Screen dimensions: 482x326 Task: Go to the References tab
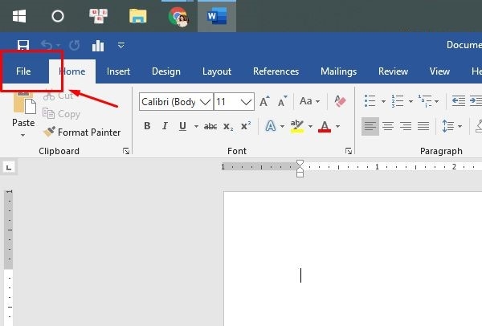[x=276, y=71]
